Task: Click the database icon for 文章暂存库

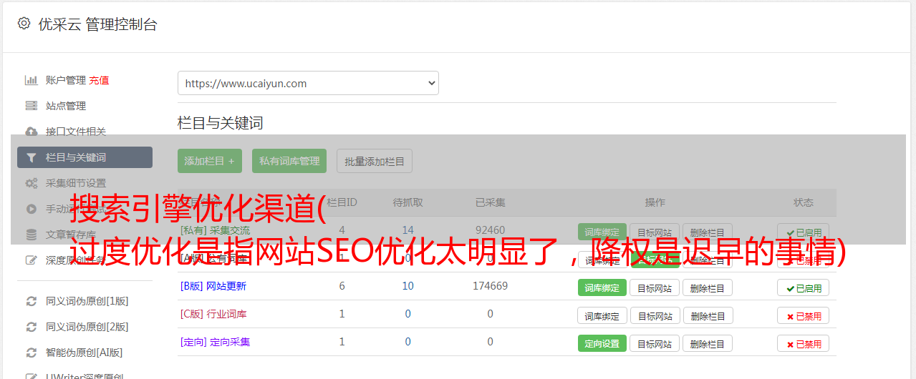Action: 32,235
